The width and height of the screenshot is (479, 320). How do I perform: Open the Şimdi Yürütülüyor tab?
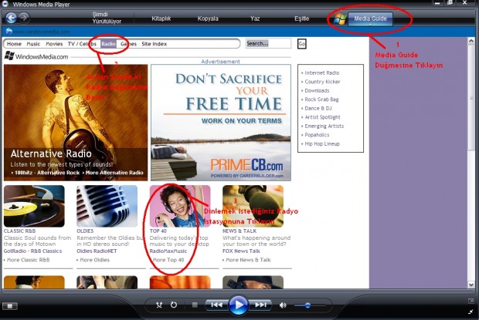click(107, 18)
